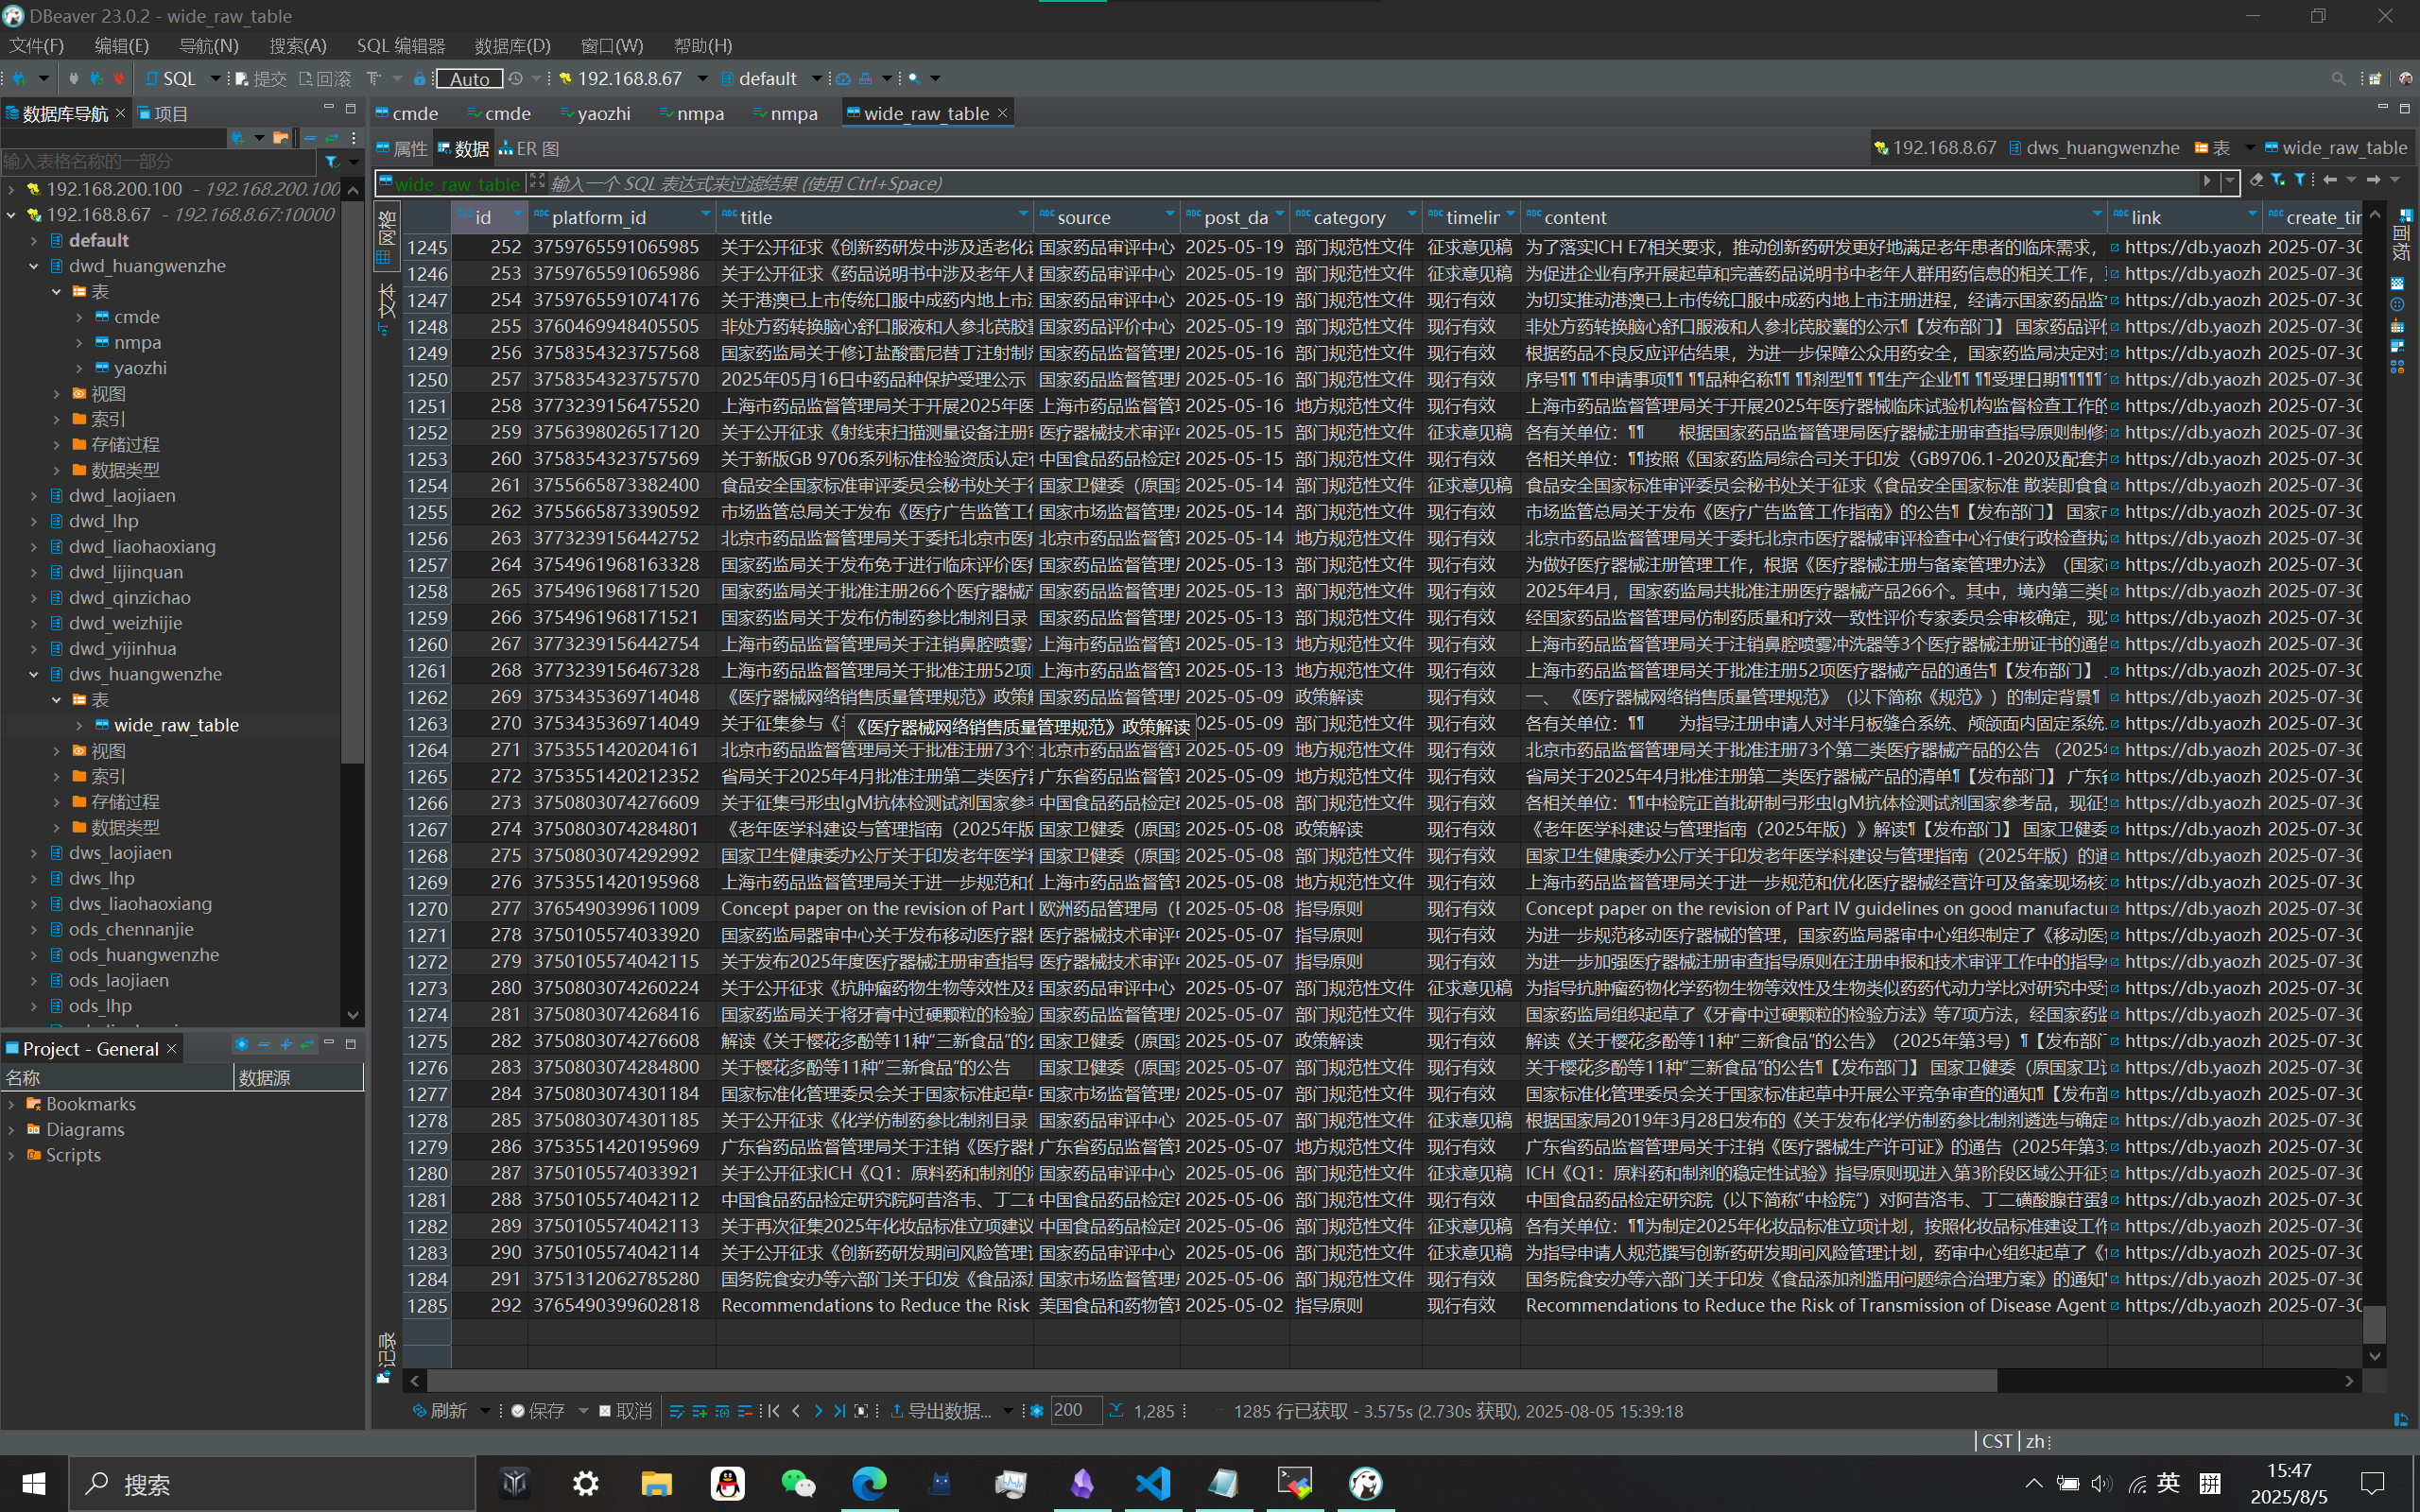Viewport: 2420px width, 1512px height.
Task: Click the history back arrow icon
Action: tap(2330, 180)
